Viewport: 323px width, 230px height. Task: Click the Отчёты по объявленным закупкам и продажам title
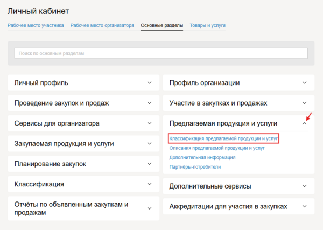click(71, 208)
